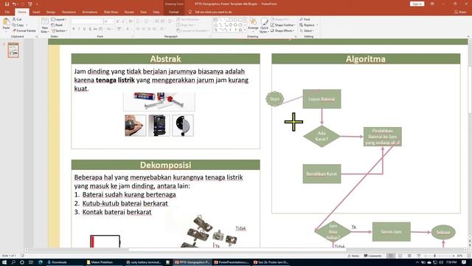Open the Section dropdown
Image resolution: width=472 pixels, height=266 pixels.
coord(59,31)
